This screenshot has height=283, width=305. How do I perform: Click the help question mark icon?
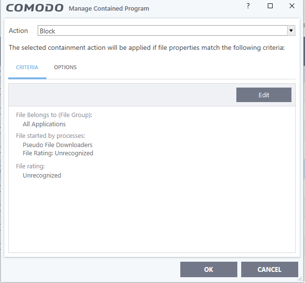[x=248, y=6]
